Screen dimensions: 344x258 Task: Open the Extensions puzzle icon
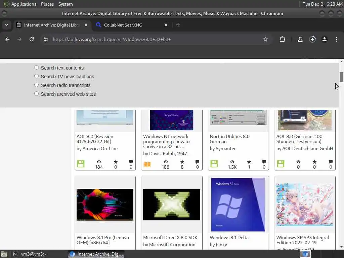[282, 39]
